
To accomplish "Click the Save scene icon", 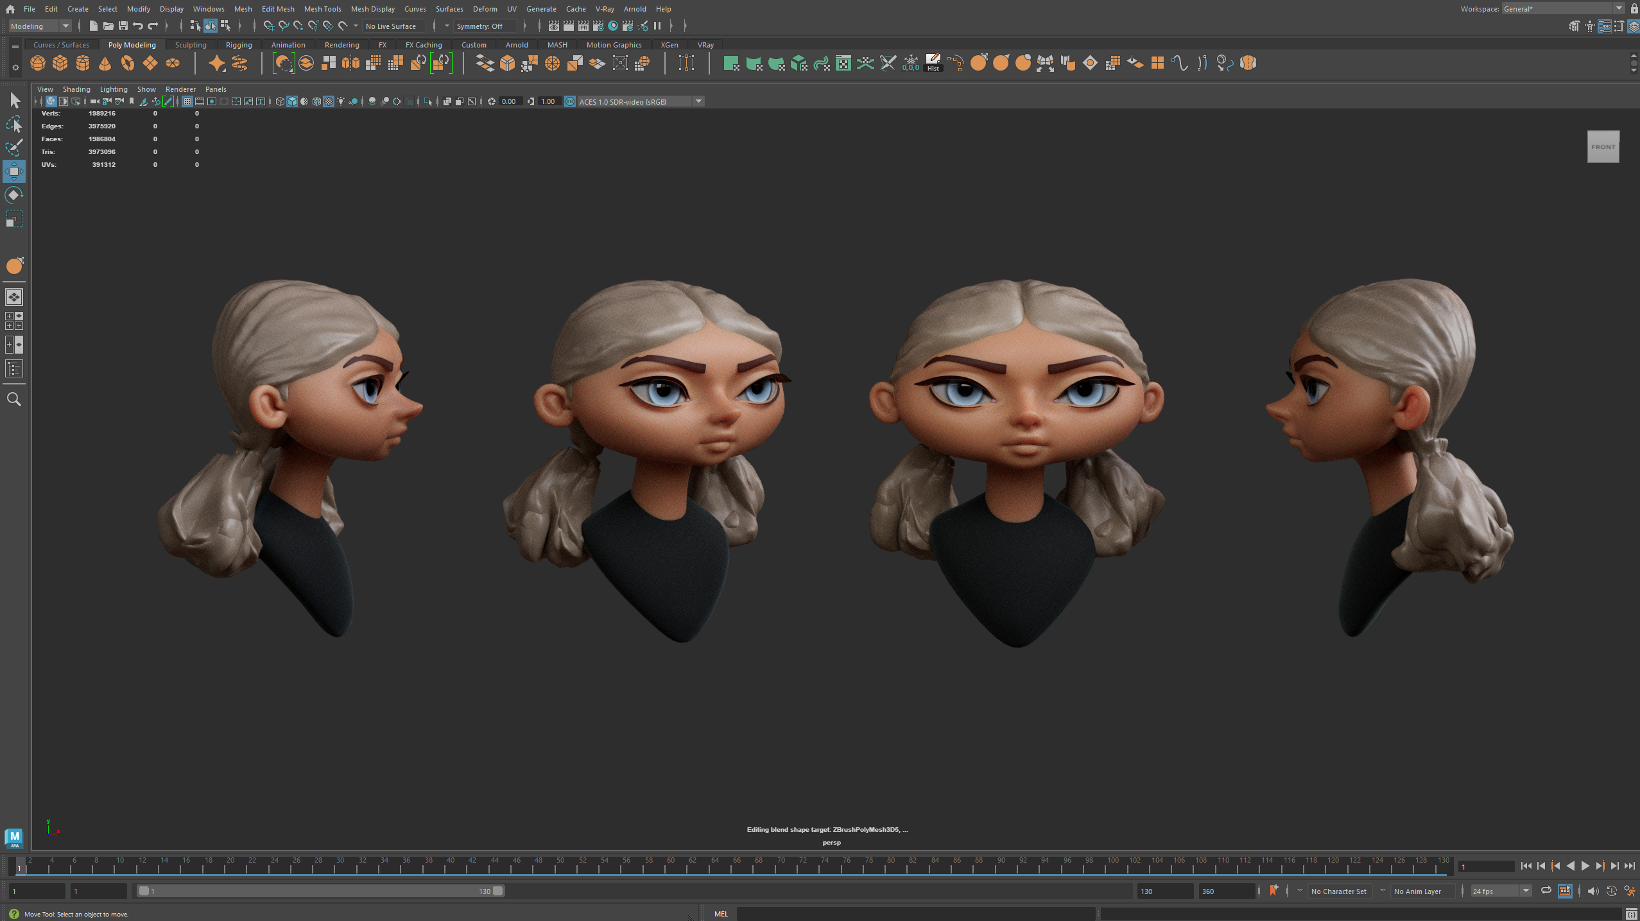I will pyautogui.click(x=123, y=26).
